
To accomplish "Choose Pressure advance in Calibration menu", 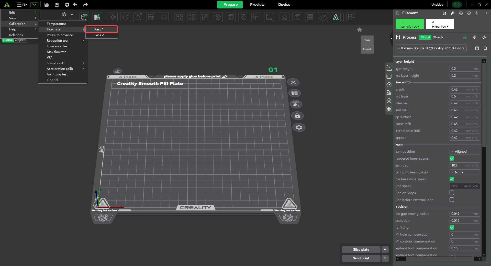I will coord(60,35).
